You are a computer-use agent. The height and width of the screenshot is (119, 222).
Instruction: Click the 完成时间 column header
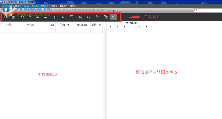click(x=82, y=25)
